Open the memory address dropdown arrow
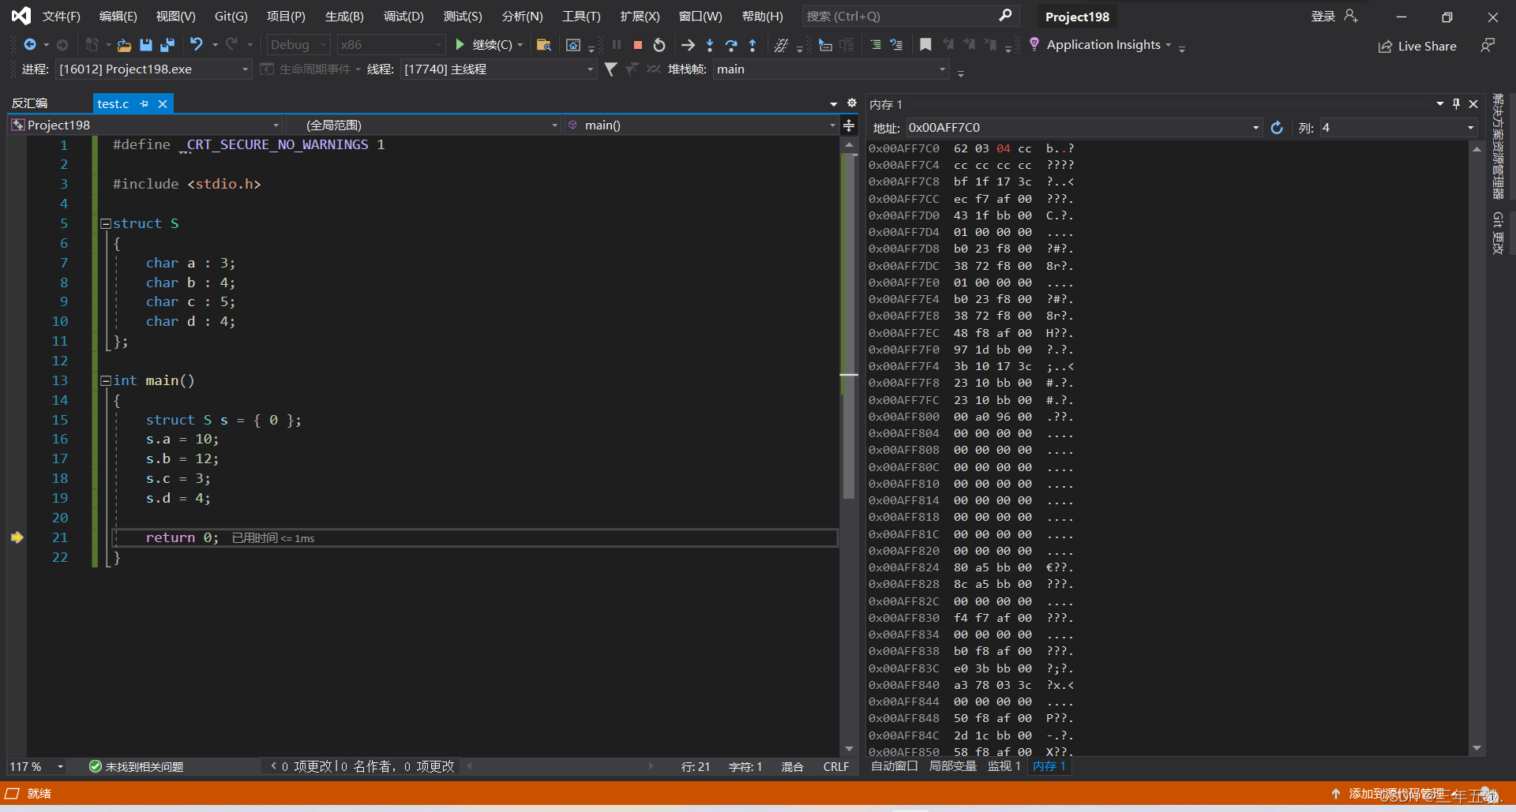 coord(1255,128)
